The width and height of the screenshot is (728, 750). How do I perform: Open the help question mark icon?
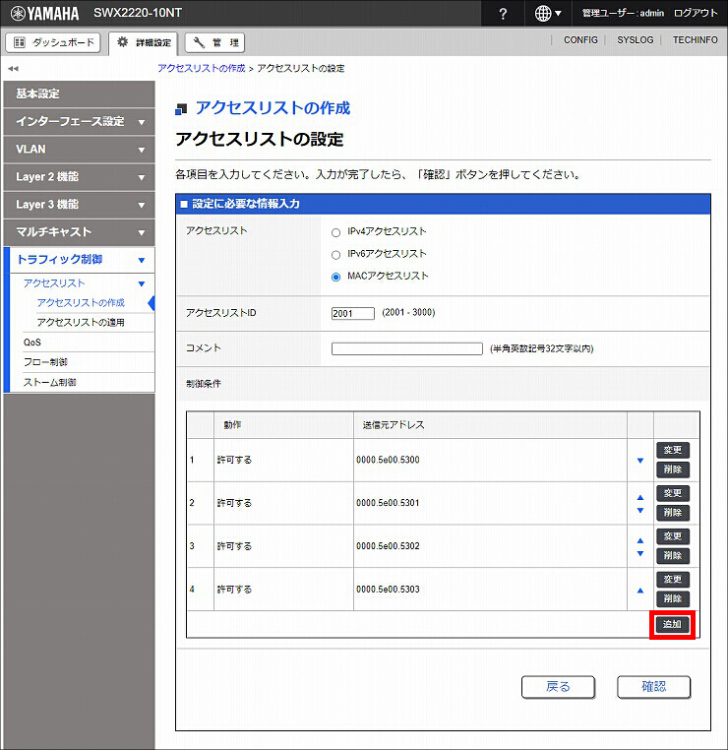503,14
